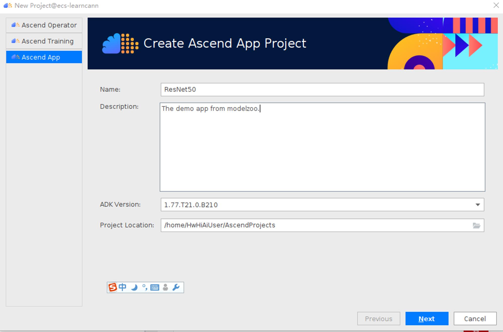Select Ascend Operator project type
Image resolution: width=503 pixels, height=332 pixels.
coord(44,25)
